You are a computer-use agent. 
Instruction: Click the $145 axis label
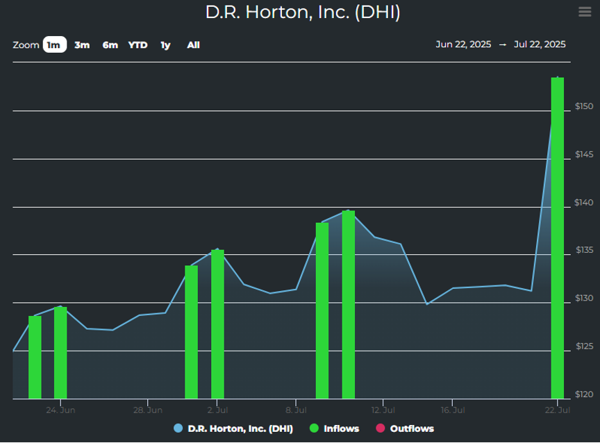pos(584,154)
